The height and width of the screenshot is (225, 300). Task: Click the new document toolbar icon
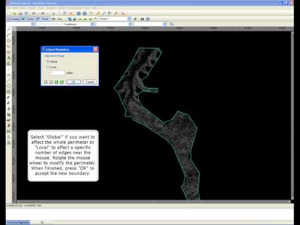(9, 14)
